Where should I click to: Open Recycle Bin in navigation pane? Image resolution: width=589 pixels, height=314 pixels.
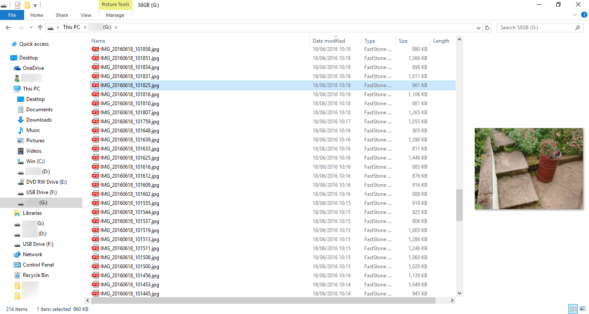click(36, 275)
